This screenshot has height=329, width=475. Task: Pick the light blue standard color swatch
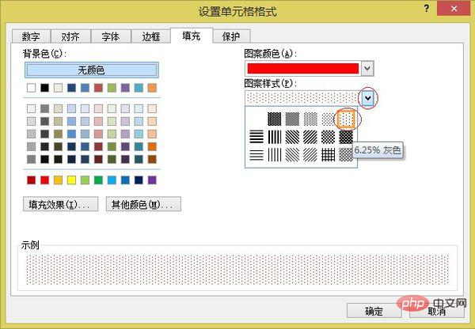point(112,180)
